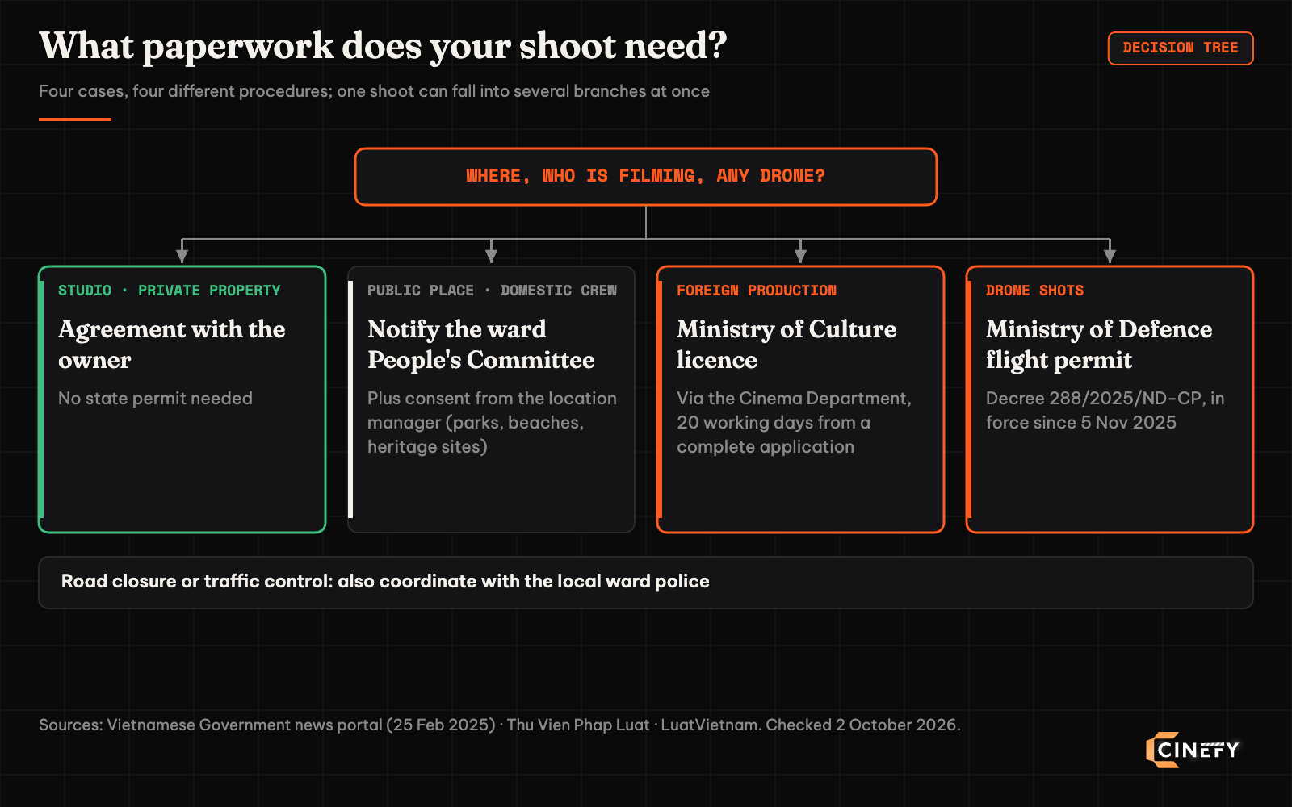Open the Agreement with the owner heading
The width and height of the screenshot is (1292, 807).
(172, 345)
